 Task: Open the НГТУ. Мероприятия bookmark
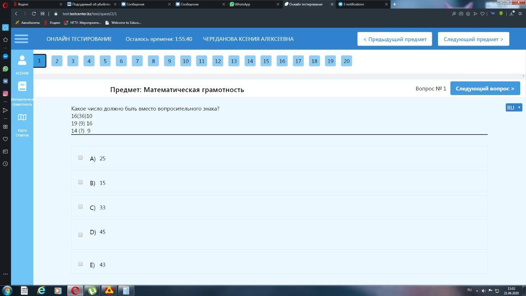pyautogui.click(x=83, y=23)
